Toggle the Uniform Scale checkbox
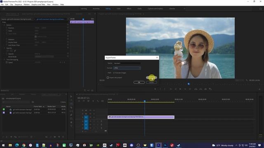 (35, 37)
